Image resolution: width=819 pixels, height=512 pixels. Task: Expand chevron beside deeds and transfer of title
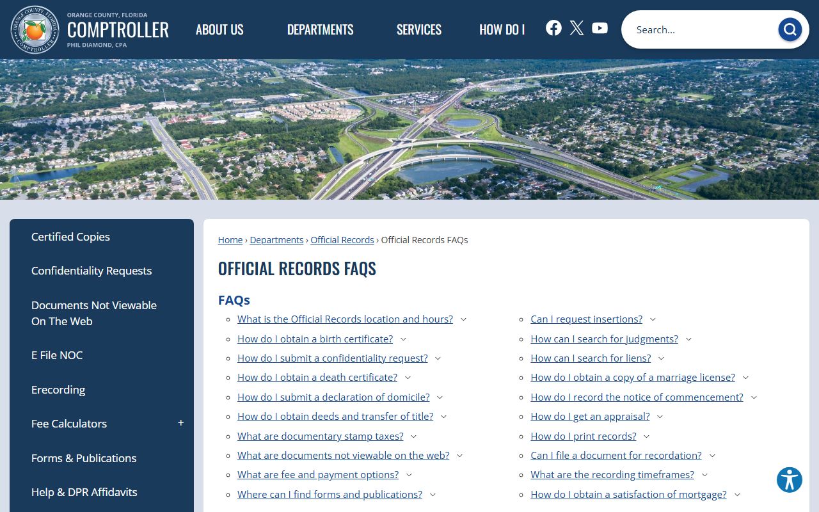point(443,417)
